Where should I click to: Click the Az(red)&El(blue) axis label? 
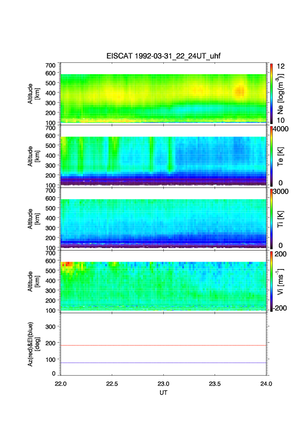pos(33,344)
